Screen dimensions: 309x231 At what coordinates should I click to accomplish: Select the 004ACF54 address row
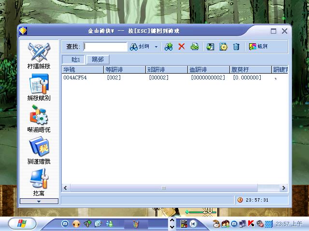click(75, 77)
